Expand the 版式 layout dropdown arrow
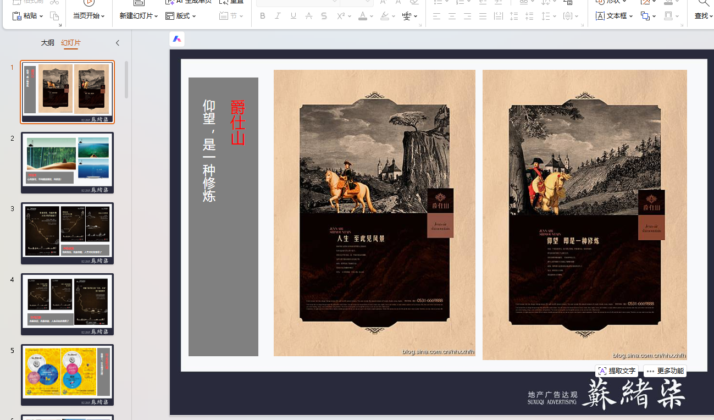 [194, 16]
